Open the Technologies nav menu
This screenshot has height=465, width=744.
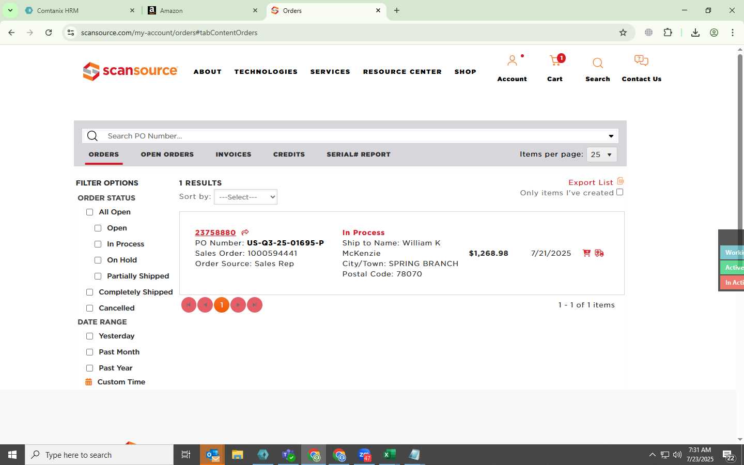click(x=266, y=72)
